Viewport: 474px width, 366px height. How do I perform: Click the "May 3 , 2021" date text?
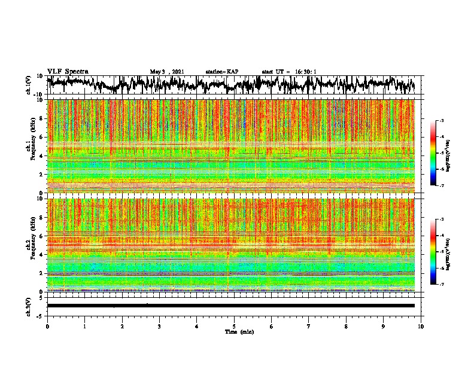(167, 72)
